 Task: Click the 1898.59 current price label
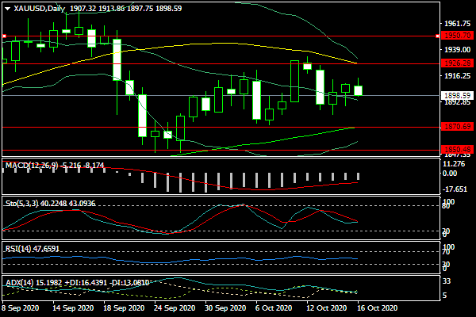(457, 95)
